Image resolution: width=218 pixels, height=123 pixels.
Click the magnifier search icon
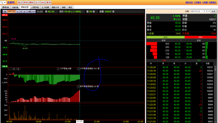tap(2, 2)
